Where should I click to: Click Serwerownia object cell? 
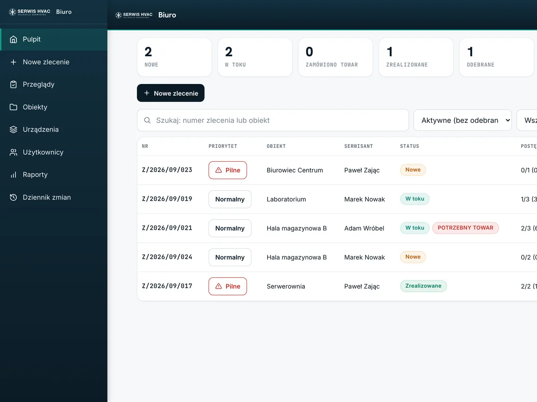pyautogui.click(x=286, y=286)
